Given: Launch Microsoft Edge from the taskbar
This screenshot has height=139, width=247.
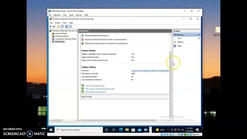Looking at the screenshot, I should pyautogui.click(x=121, y=130).
